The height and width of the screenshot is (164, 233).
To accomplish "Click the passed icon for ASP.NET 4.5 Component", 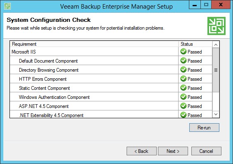I will (184, 106).
